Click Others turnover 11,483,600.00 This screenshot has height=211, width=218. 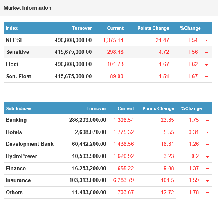coord(89,192)
